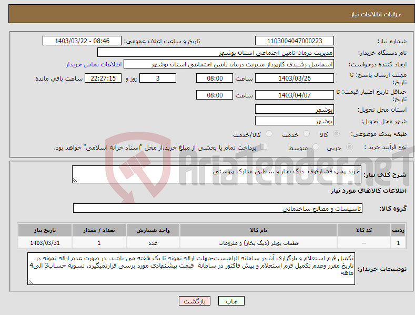Toggle the اسناد خزانه اسلامی payment checkbox
The image size is (415, 315).
click(x=264, y=146)
